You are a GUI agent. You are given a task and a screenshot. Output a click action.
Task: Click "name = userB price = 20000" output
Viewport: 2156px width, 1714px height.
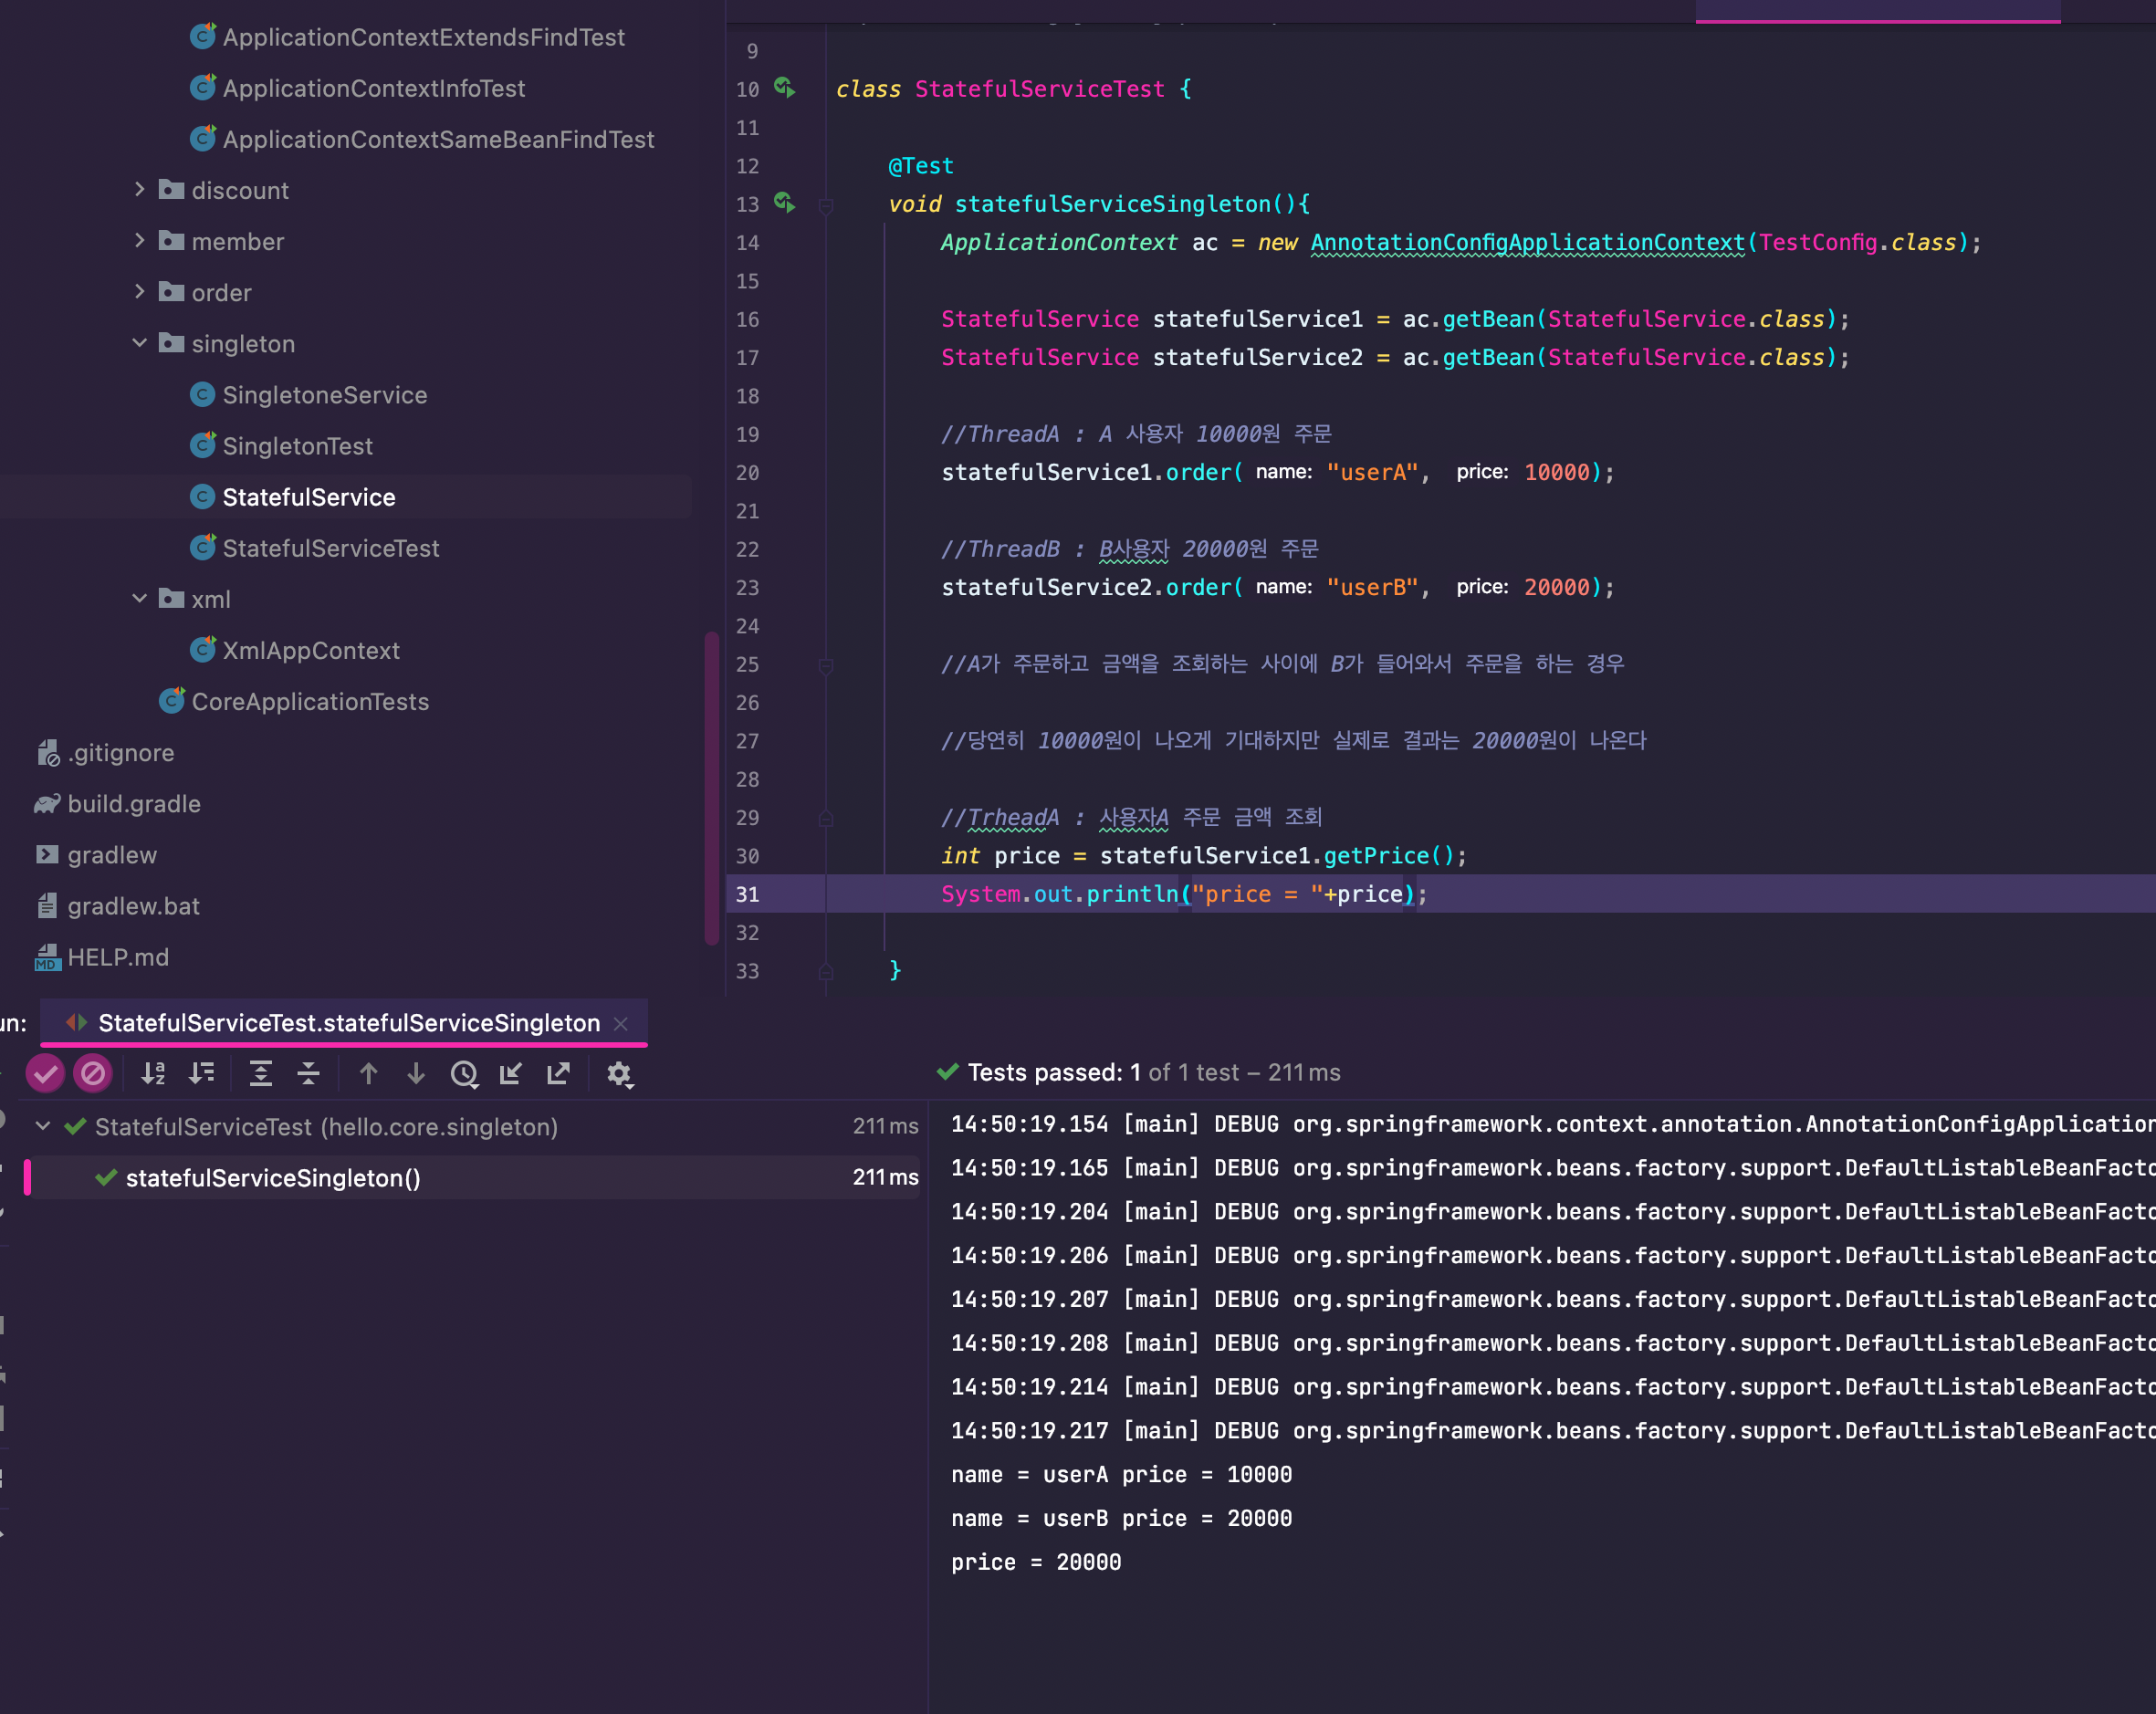click(x=1121, y=1518)
